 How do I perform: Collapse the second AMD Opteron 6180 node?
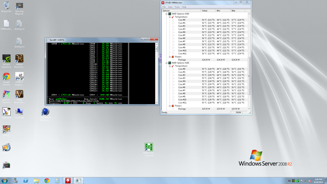[166, 63]
